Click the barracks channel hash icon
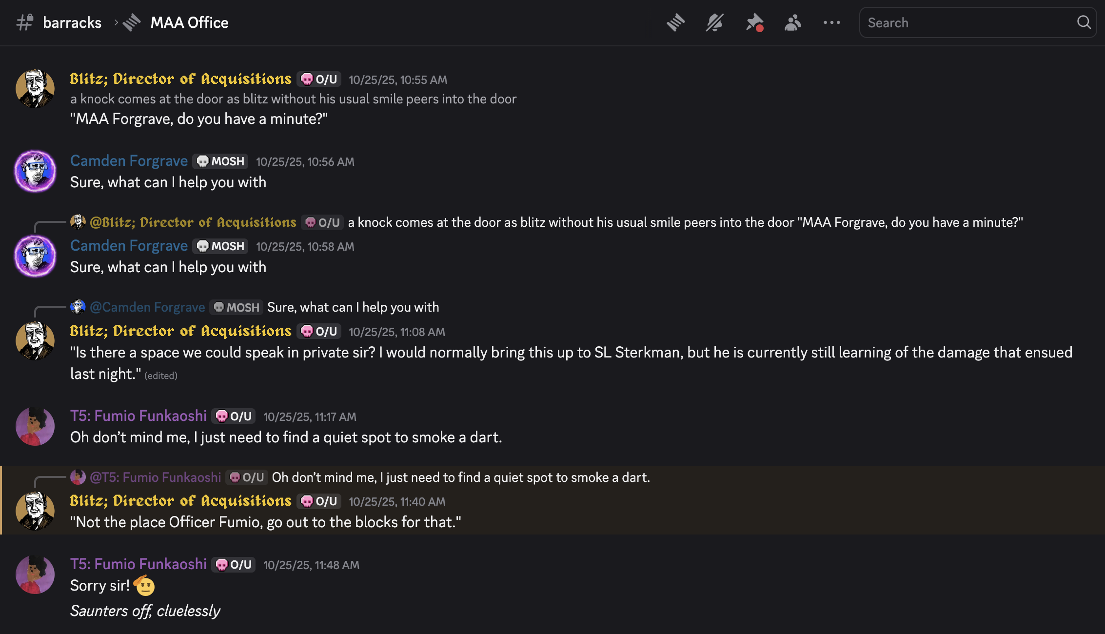 pyautogui.click(x=24, y=22)
